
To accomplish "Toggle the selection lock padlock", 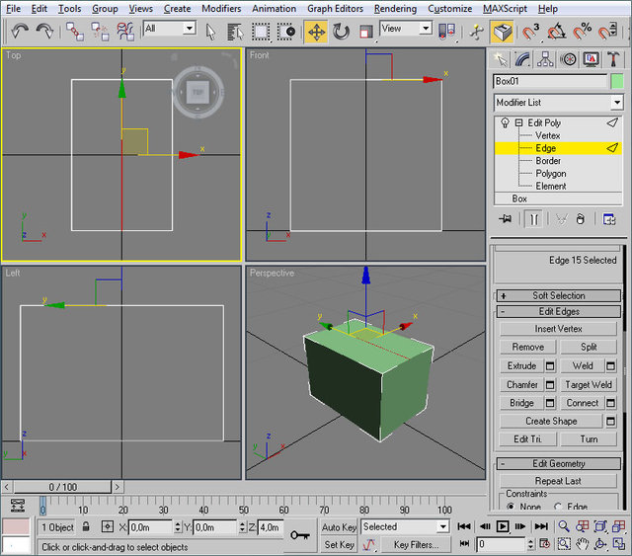I will coord(86,527).
